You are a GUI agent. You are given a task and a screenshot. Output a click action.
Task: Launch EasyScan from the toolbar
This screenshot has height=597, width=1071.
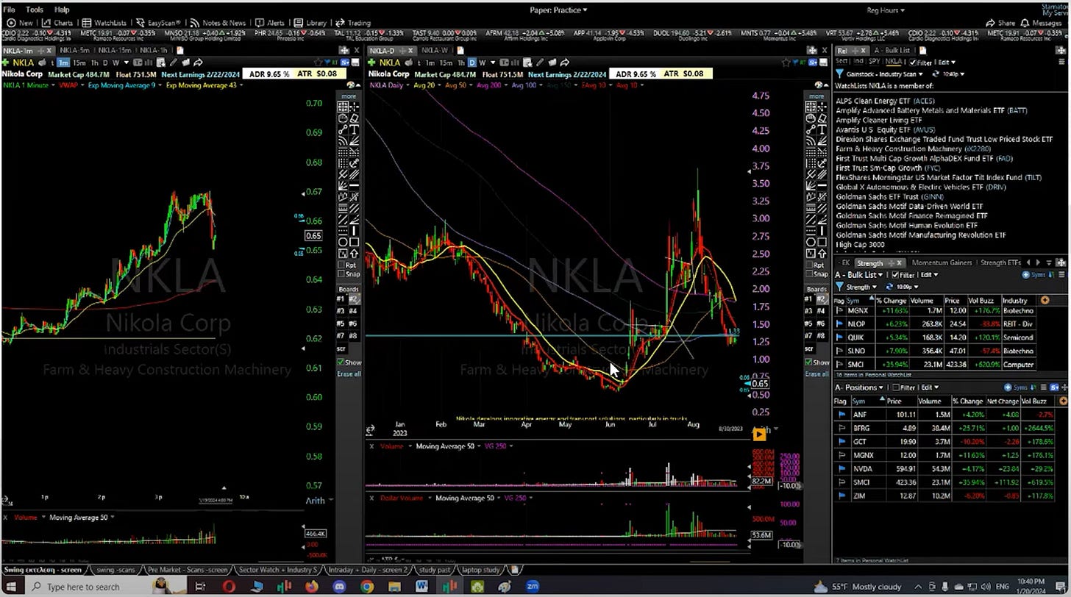tap(158, 23)
